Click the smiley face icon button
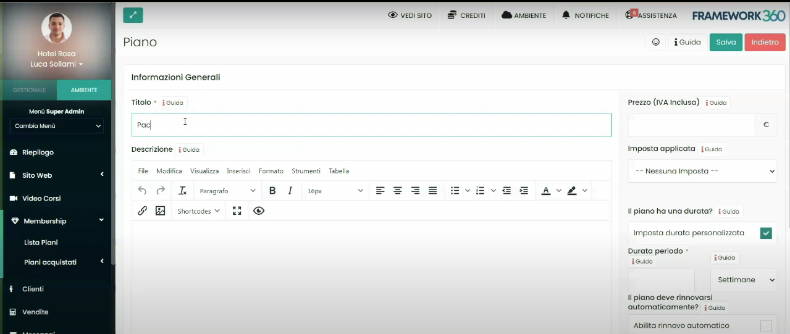The width and height of the screenshot is (790, 334). click(655, 42)
